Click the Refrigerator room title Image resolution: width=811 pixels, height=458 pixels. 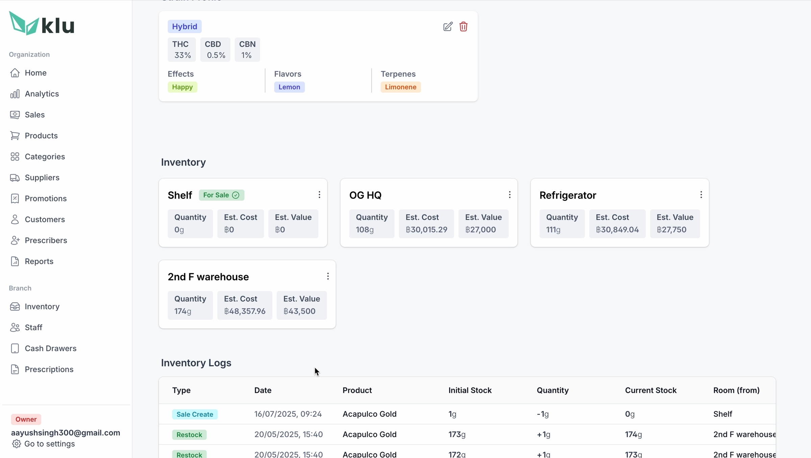pyautogui.click(x=568, y=195)
